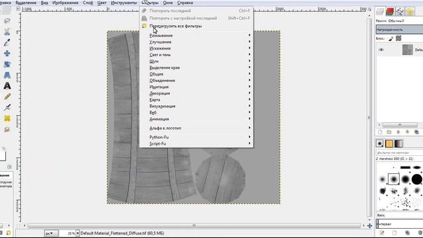Image resolution: width=423 pixels, height=238 pixels.
Task: Open the Render submenu (Визуализация)
Action: (196, 106)
